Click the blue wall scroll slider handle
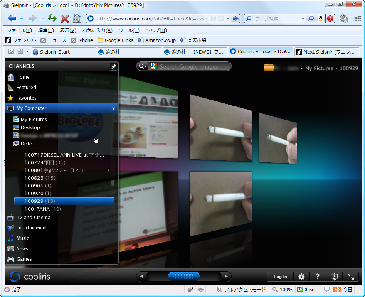 coord(184,276)
